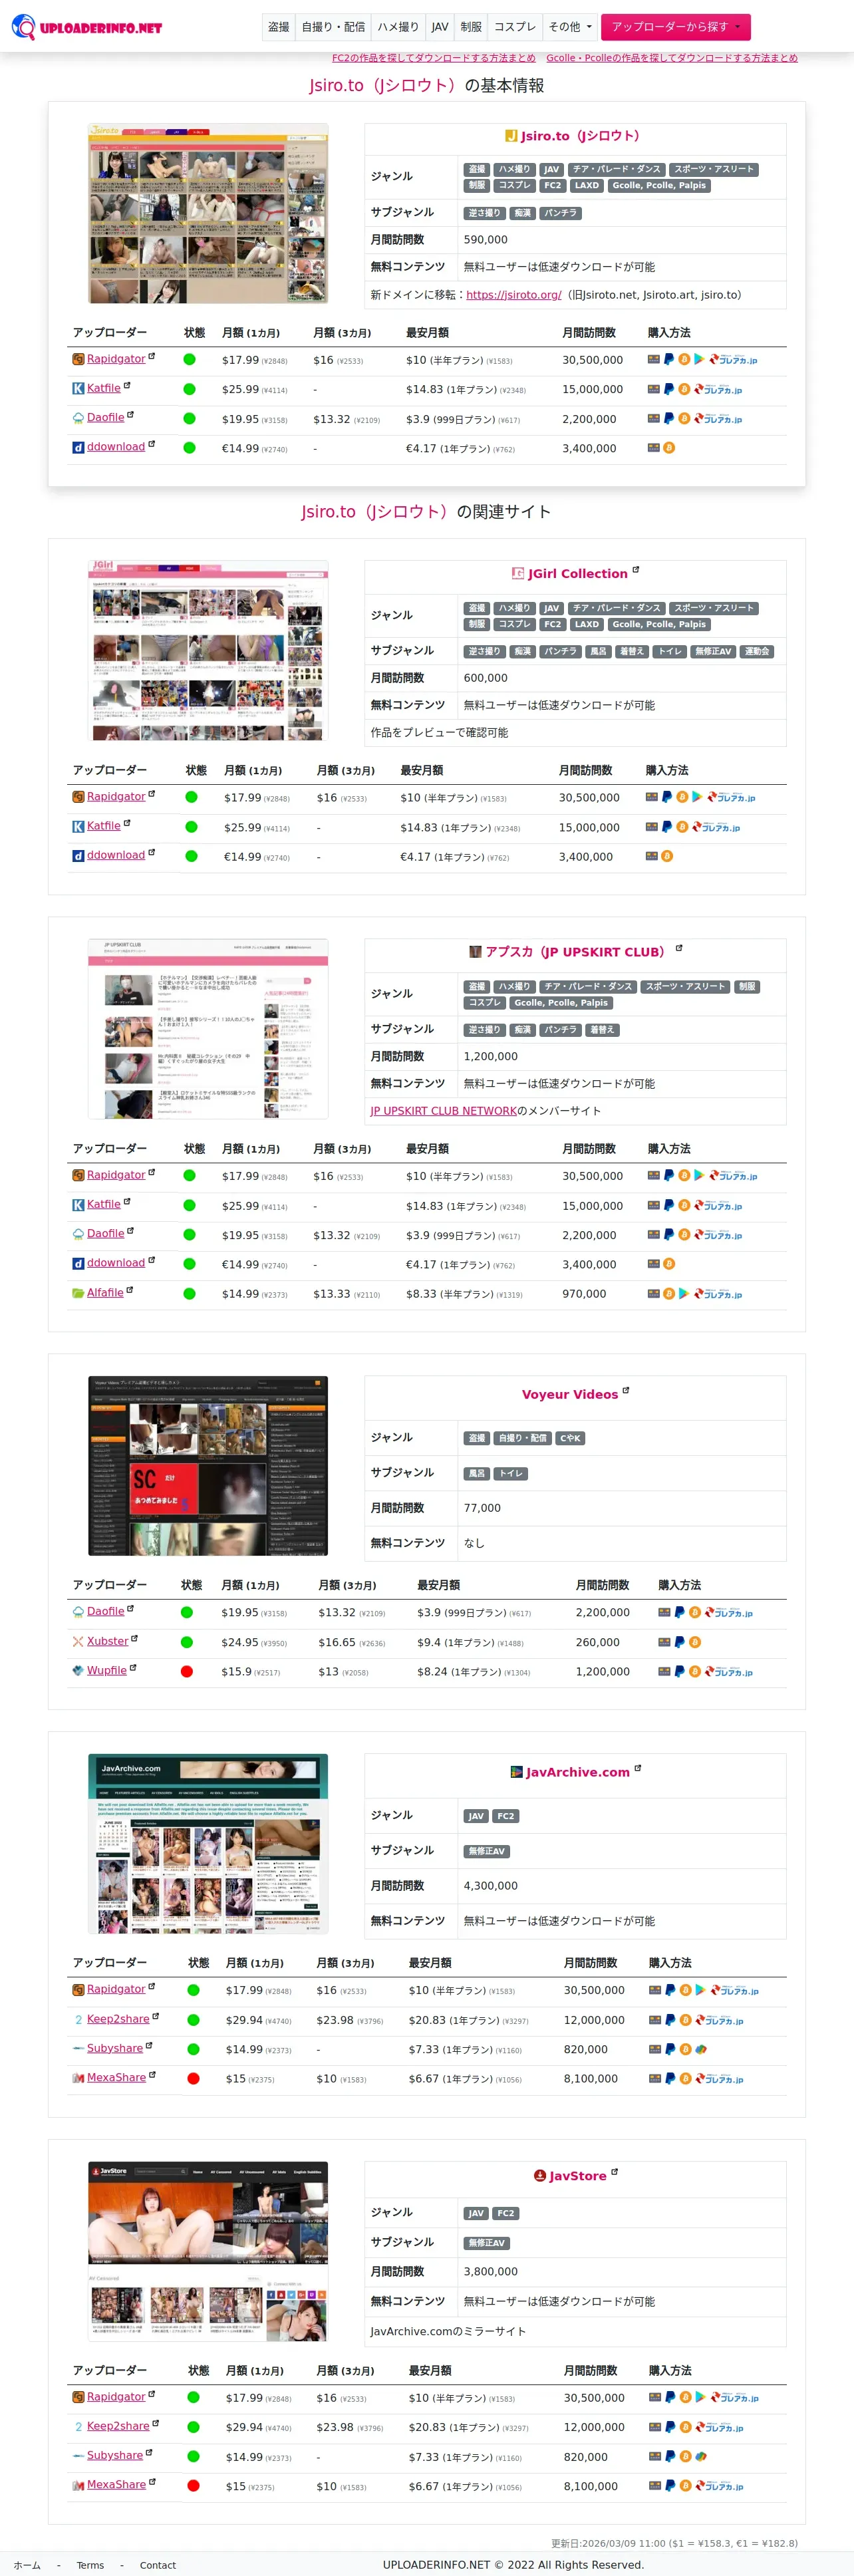Open the Xubster uploader link
This screenshot has height=2576, width=854.
pos(108,1642)
